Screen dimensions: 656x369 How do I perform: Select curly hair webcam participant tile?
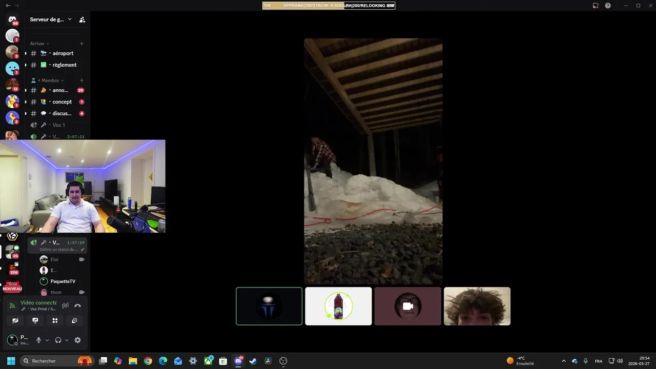tap(477, 306)
